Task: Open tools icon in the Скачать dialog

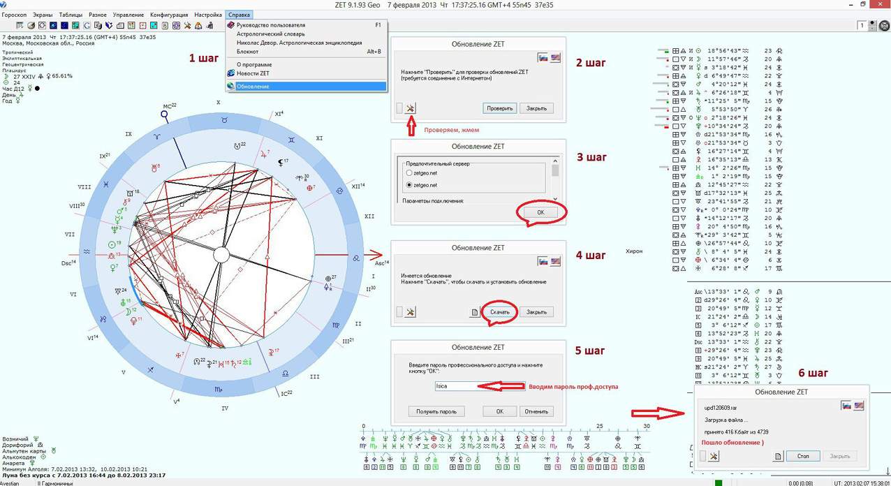Action: pos(411,312)
